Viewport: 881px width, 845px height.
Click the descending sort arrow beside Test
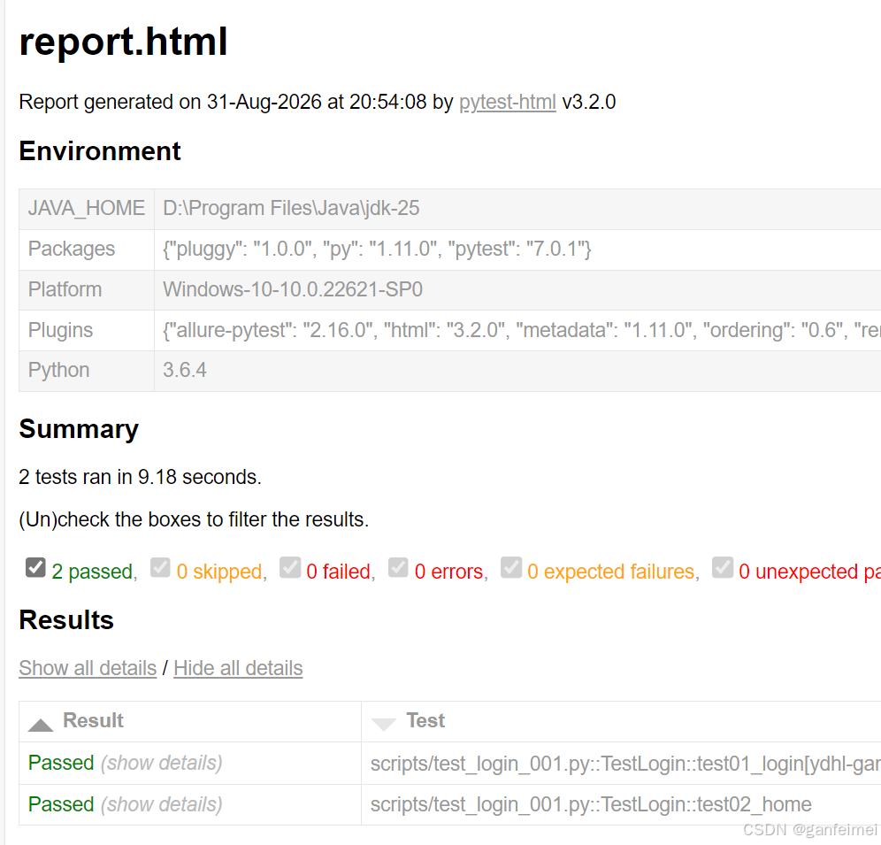pos(384,724)
